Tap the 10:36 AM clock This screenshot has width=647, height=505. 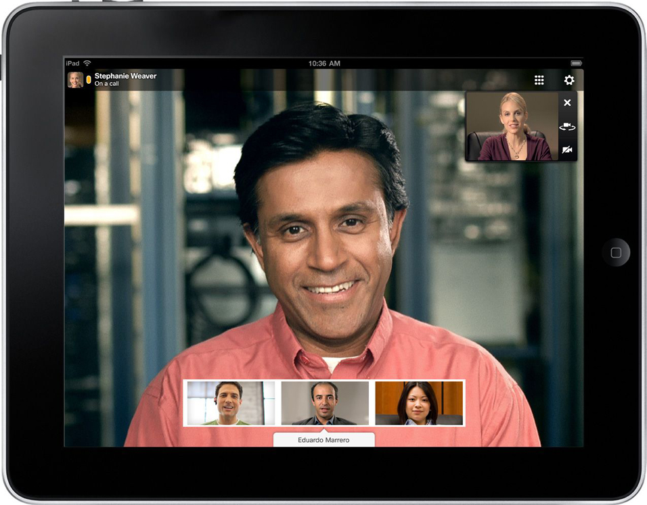click(324, 64)
